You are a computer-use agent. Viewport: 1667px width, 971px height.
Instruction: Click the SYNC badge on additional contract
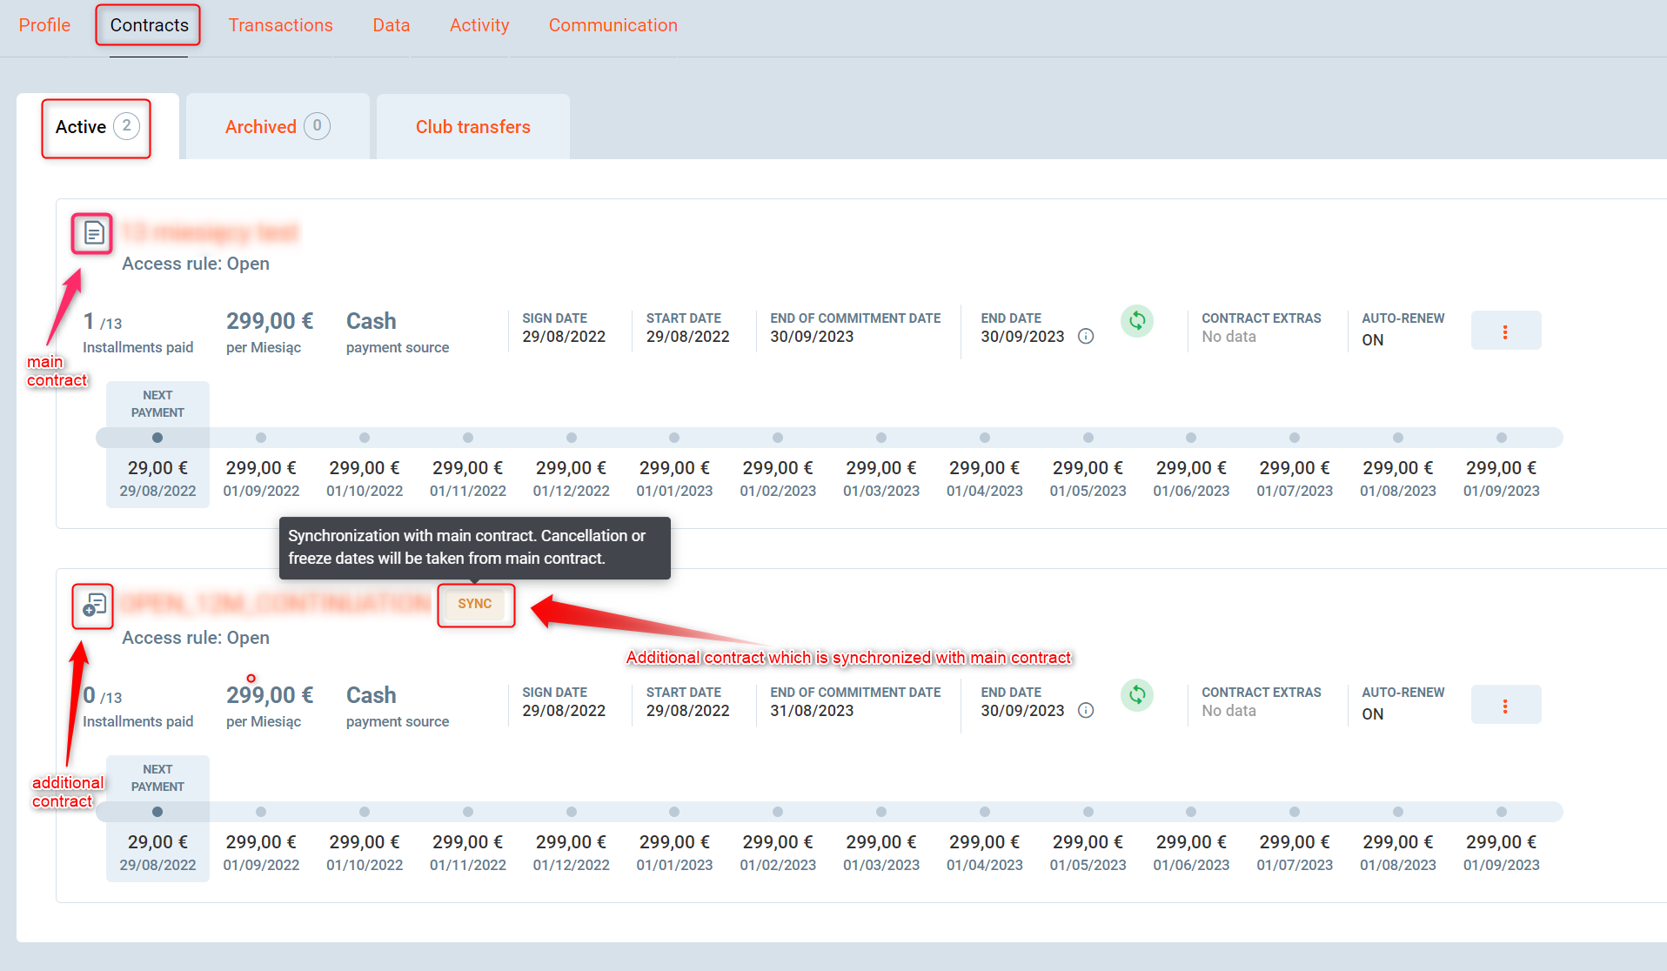click(475, 604)
